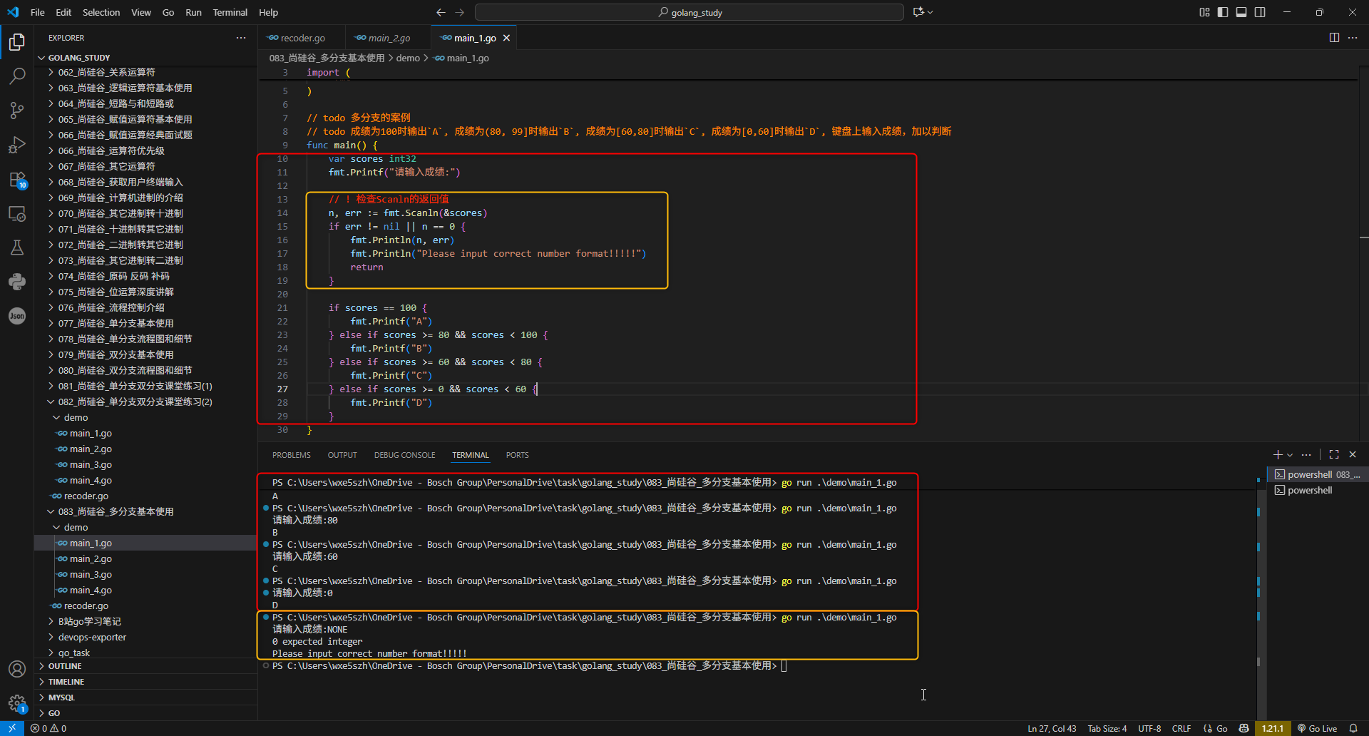Switch to the PORTS panel tab
This screenshot has width=1369, height=736.
[517, 455]
